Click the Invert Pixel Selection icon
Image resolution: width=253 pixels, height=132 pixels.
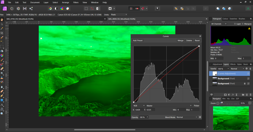pos(98,9)
